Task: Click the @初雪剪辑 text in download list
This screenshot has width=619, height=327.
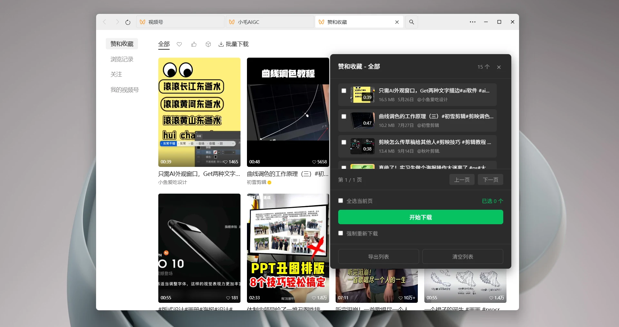Action: tap(428, 125)
